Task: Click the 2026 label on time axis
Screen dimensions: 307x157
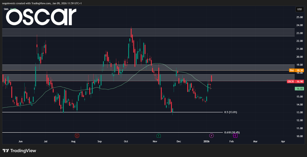Action: tap(206, 141)
